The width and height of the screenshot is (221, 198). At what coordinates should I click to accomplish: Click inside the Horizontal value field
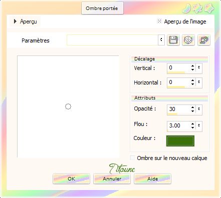click(x=179, y=82)
